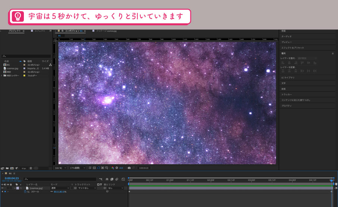Toggle transparency grid icon in viewer
Image resolution: width=338 pixels, height=207 pixels.
pos(94,168)
